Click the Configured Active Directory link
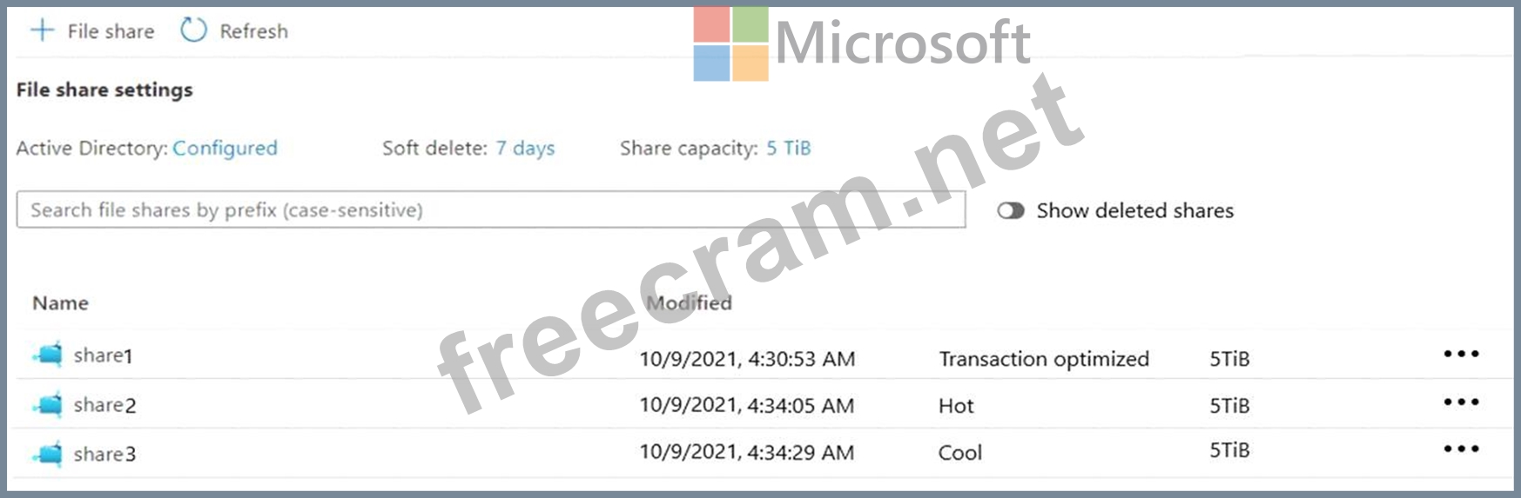Viewport: 1521px width, 498px height. (x=225, y=149)
